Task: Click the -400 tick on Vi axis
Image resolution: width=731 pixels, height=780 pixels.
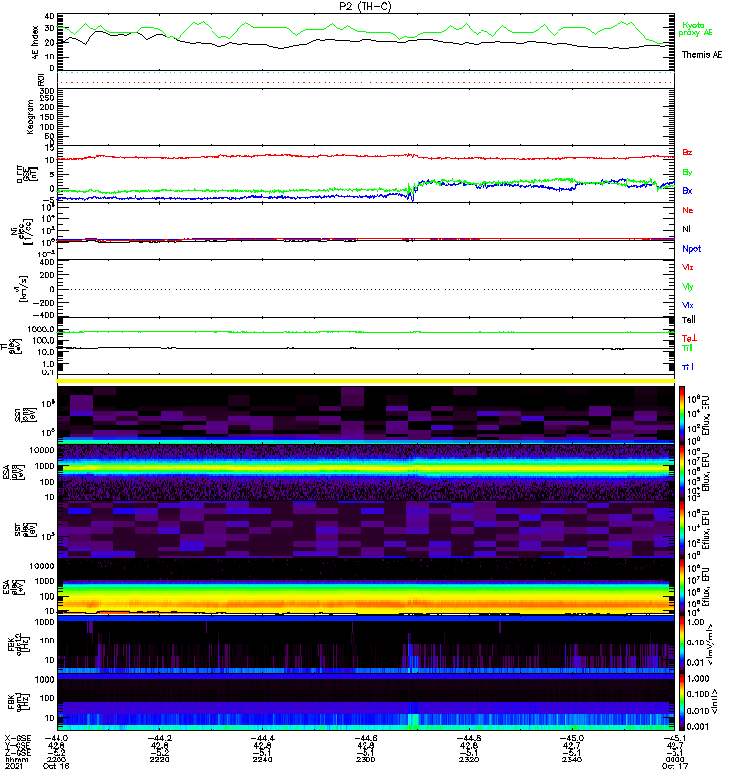Action: click(x=44, y=315)
